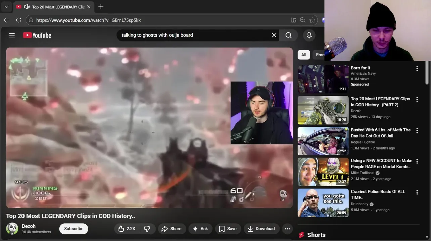Reload the page
This screenshot has height=241, width=431.
tap(18, 20)
